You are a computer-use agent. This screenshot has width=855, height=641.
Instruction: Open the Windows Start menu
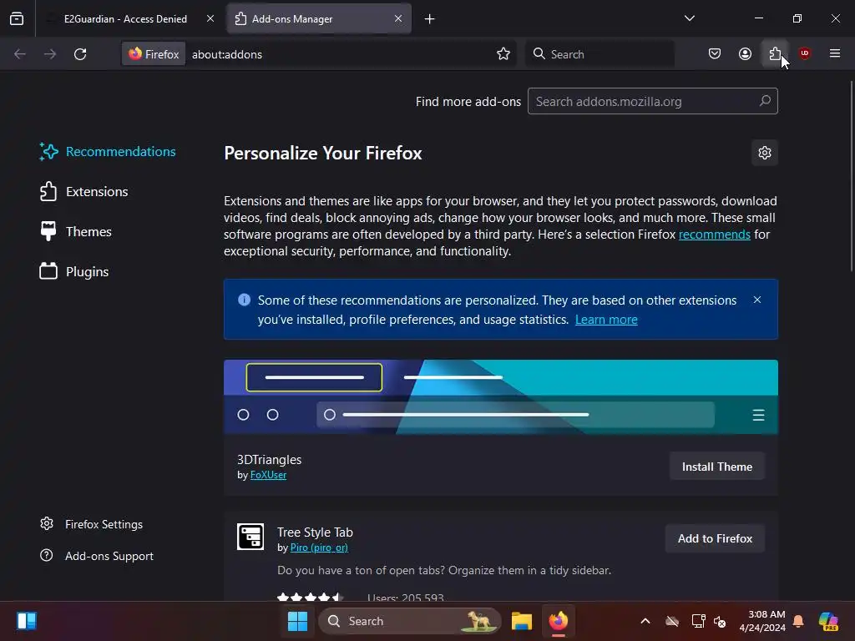tap(297, 621)
